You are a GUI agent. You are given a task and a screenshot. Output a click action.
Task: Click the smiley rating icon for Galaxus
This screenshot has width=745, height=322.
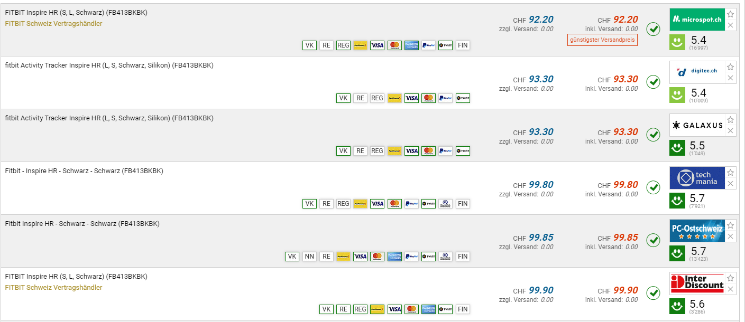677,147
